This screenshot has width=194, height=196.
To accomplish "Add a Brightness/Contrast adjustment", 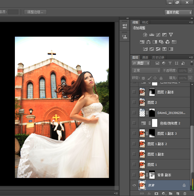I will click(x=145, y=35).
